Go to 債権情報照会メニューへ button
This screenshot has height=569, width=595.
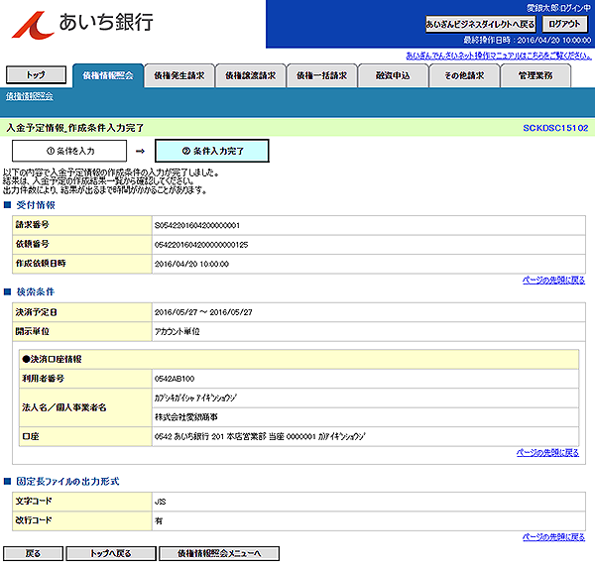[x=219, y=553]
